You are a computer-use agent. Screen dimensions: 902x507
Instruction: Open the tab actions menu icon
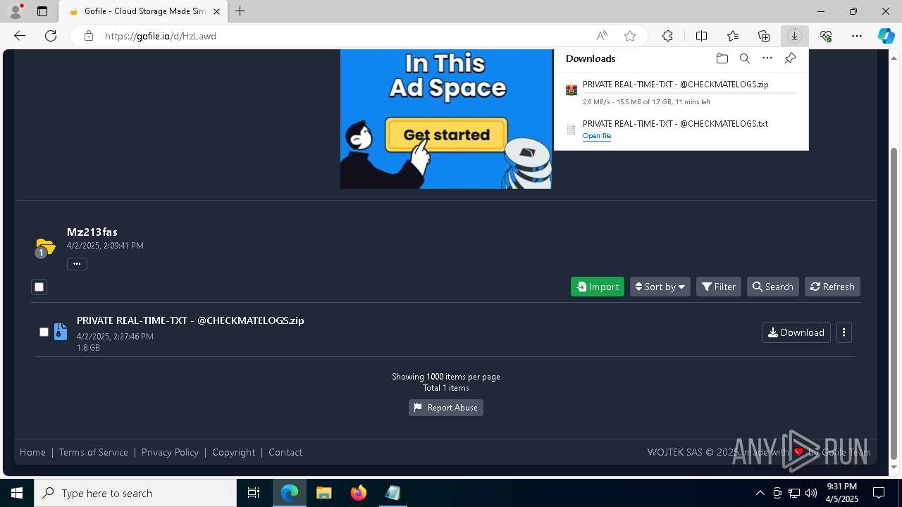(42, 11)
